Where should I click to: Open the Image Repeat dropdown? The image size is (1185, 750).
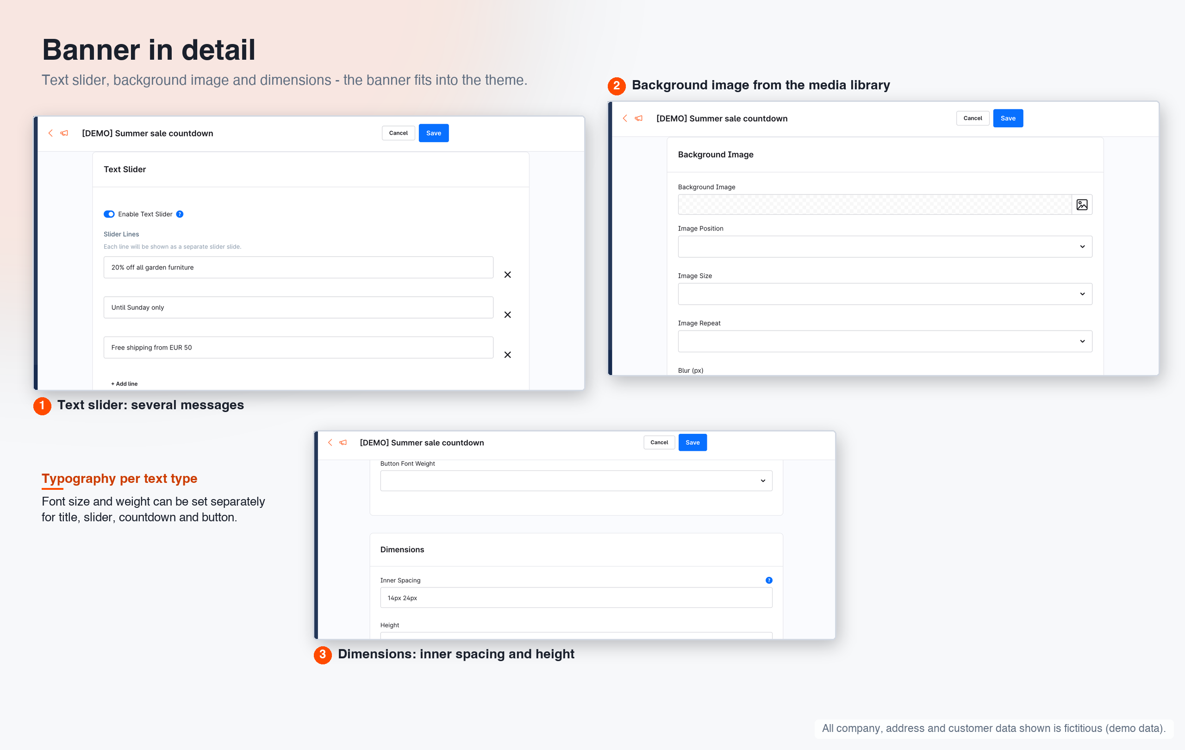tap(885, 341)
